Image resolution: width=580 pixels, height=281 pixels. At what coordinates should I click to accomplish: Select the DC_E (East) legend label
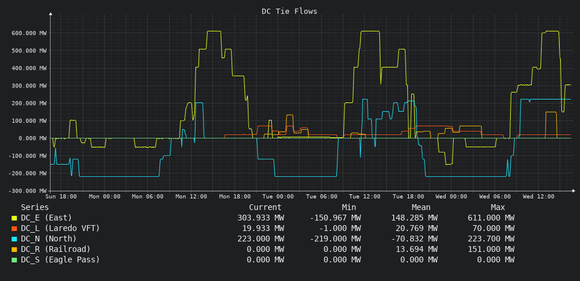click(x=46, y=218)
